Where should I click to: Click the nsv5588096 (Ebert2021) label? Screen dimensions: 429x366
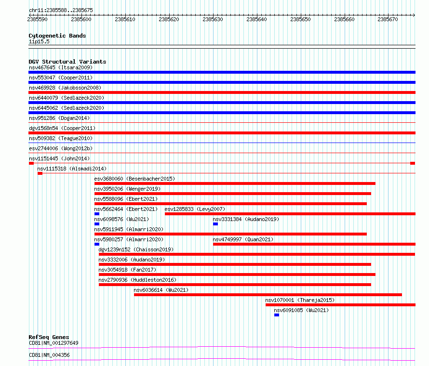coord(126,199)
